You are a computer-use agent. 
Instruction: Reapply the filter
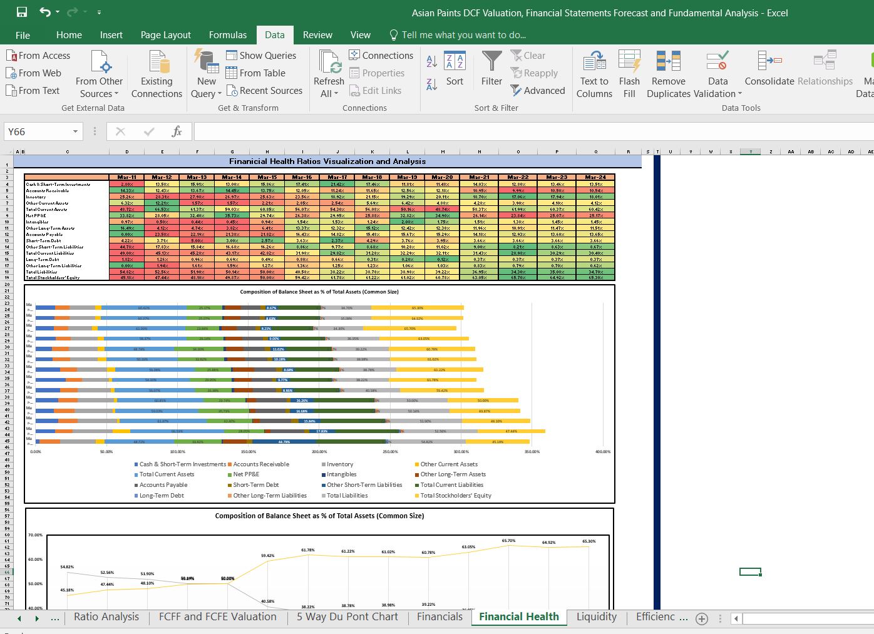click(534, 73)
